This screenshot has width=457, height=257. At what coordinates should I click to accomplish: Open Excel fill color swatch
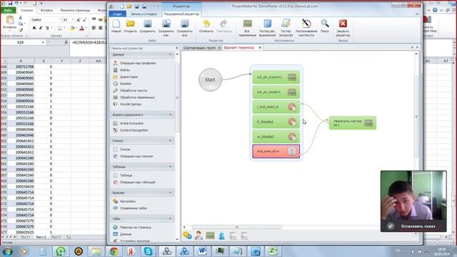pyautogui.click(x=71, y=28)
